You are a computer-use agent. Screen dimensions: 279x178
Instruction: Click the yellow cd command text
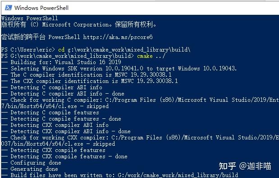coord(61,49)
